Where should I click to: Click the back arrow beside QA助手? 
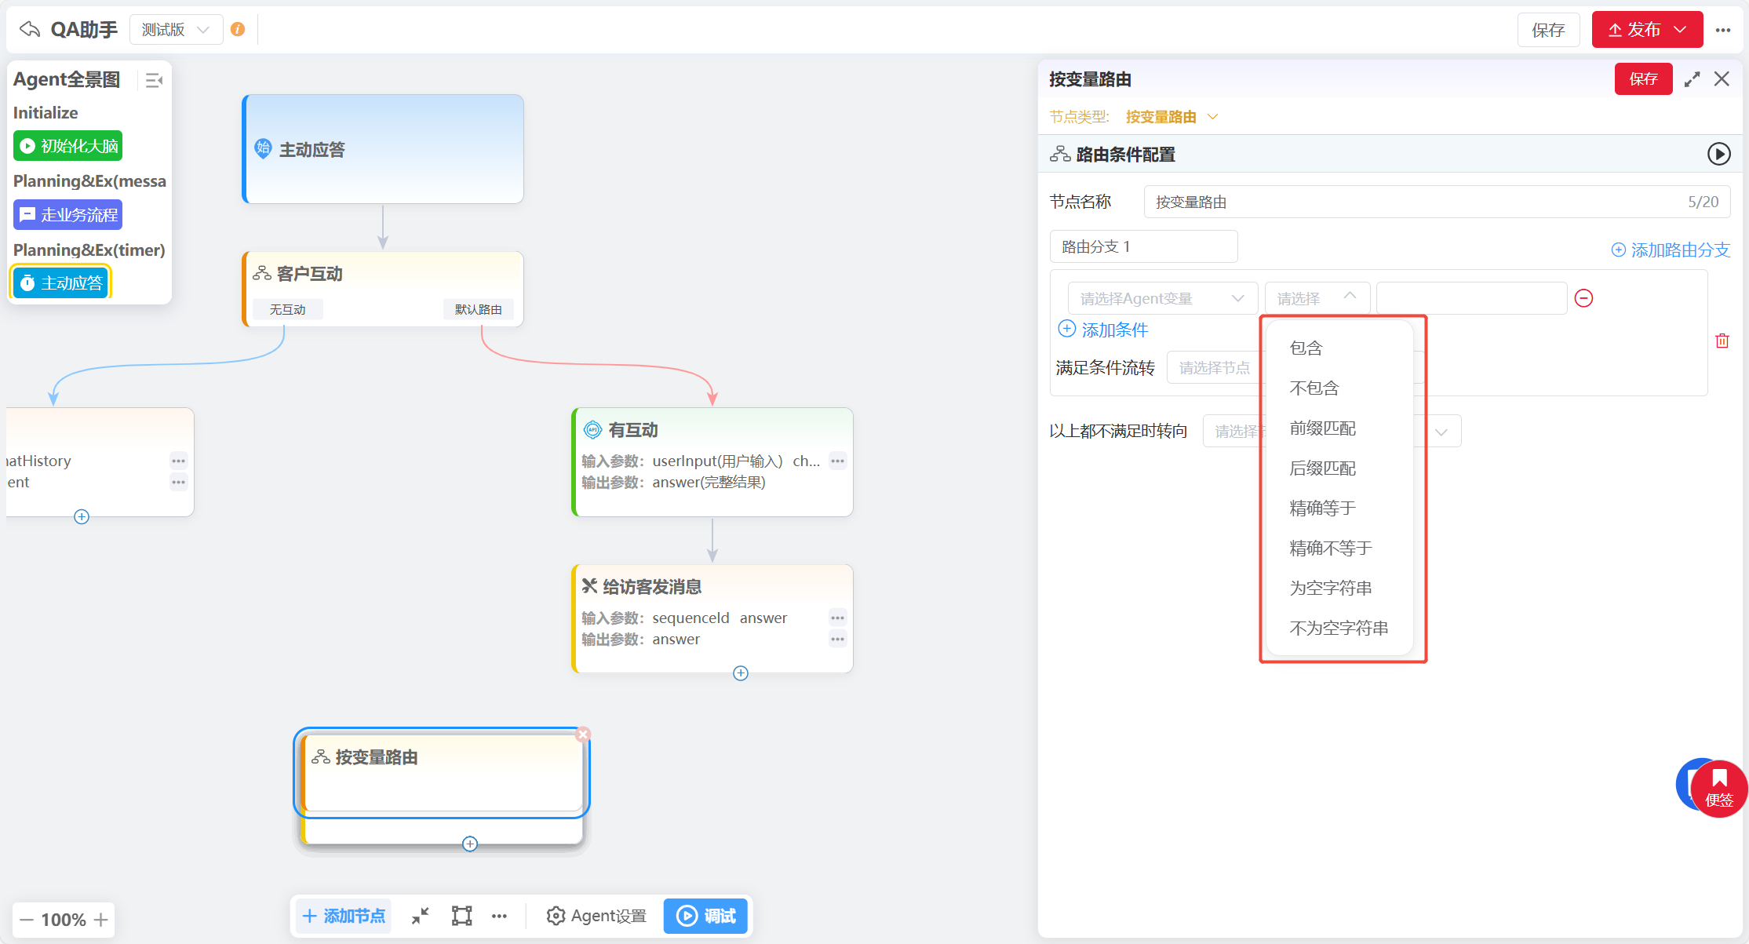tap(30, 30)
